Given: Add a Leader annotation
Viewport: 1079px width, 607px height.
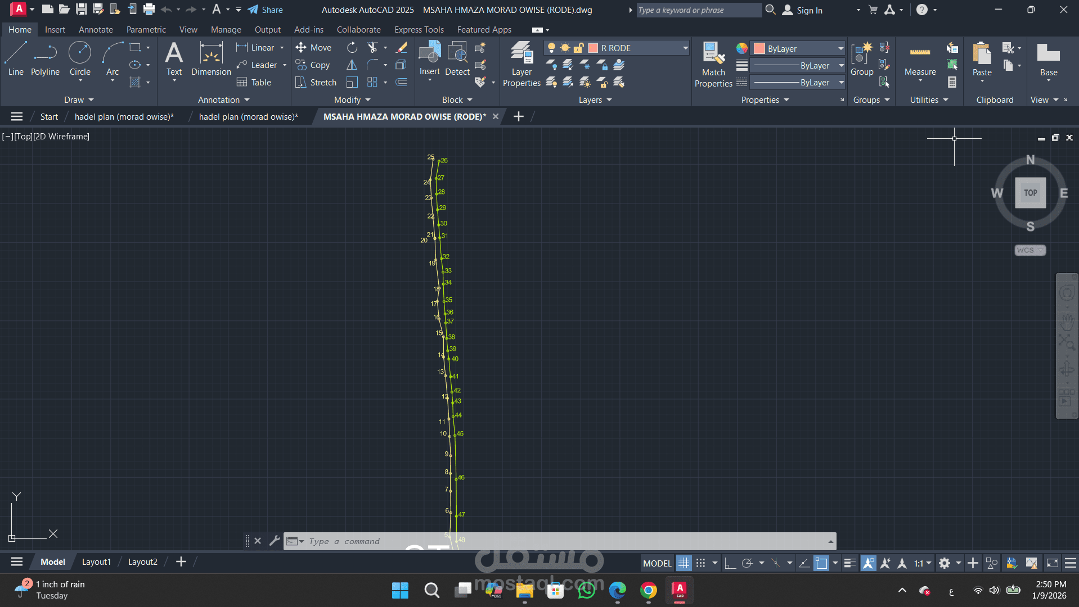Looking at the screenshot, I should coord(257,65).
